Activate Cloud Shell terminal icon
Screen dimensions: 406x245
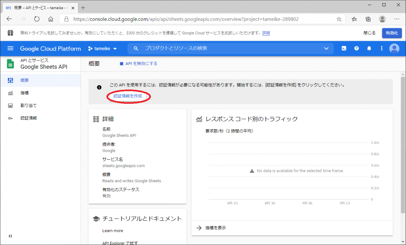click(x=344, y=48)
